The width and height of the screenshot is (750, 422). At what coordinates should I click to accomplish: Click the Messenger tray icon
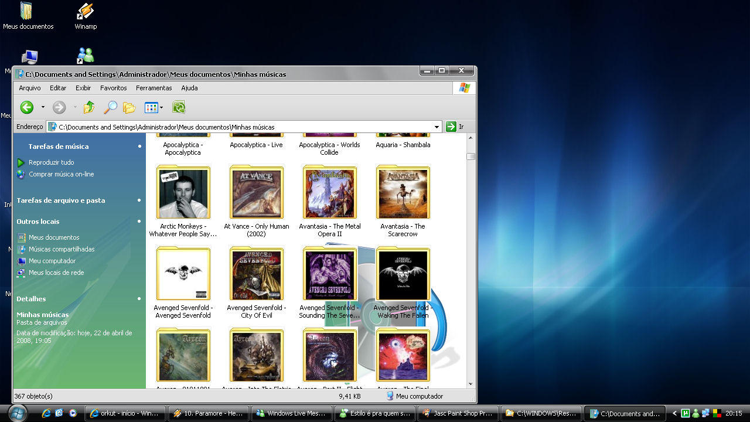coord(695,413)
